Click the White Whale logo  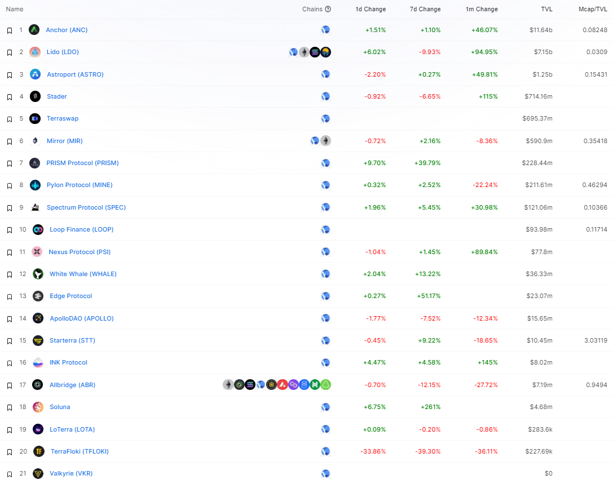click(x=38, y=274)
